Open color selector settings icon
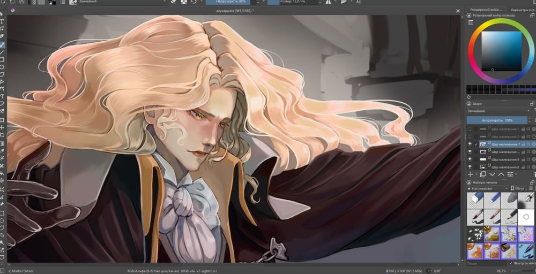The image size is (536, 274). point(471,22)
